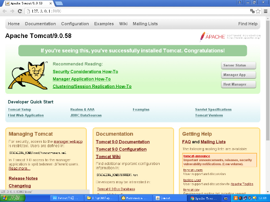Click the volume speaker tray icon
The image size is (270, 202).
240,198
